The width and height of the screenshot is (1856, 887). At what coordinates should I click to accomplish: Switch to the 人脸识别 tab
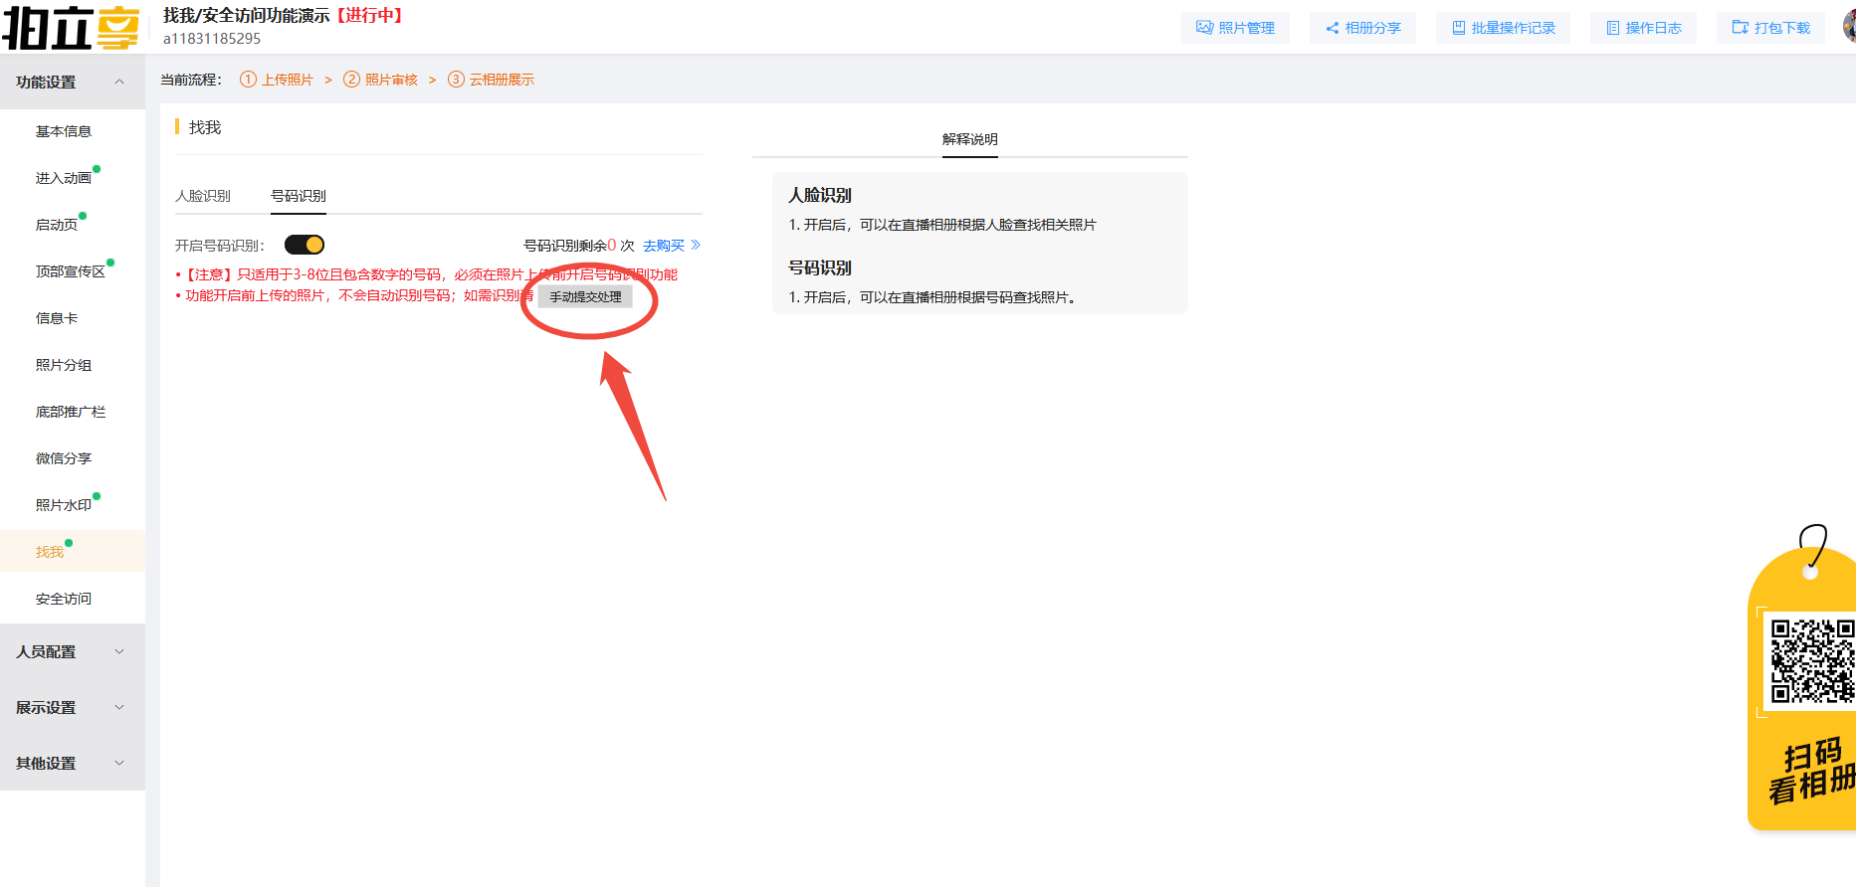(203, 196)
